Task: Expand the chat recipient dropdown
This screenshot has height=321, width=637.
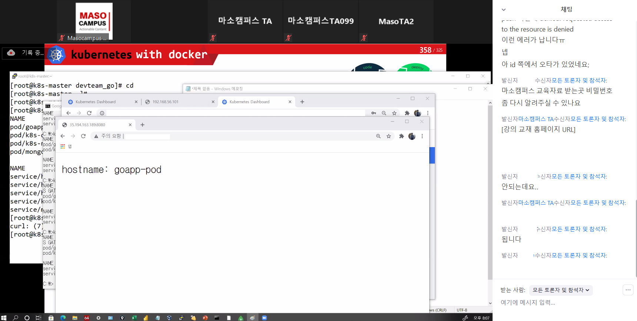Action: (x=561, y=290)
